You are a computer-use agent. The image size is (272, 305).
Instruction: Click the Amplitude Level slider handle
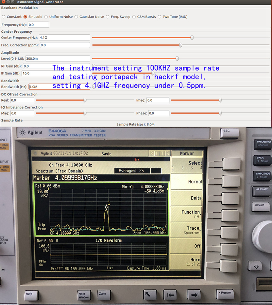coord(177,58)
